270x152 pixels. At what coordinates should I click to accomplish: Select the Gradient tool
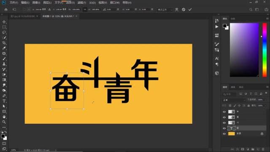(x=4, y=80)
